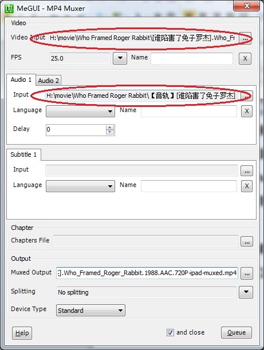The image size is (264, 350).
Task: Expand the Audio Language dropdown
Action: point(81,111)
